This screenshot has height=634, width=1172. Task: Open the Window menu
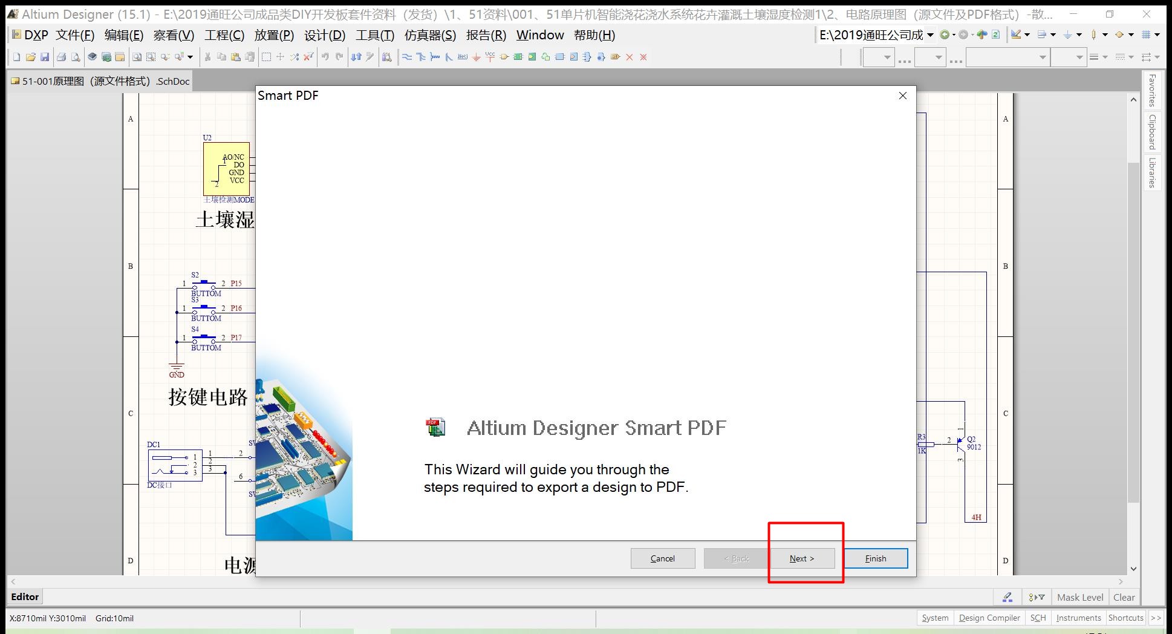pyautogui.click(x=540, y=35)
